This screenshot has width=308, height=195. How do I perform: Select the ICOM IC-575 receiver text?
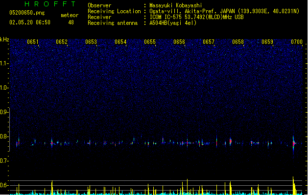pyautogui.click(x=196, y=17)
